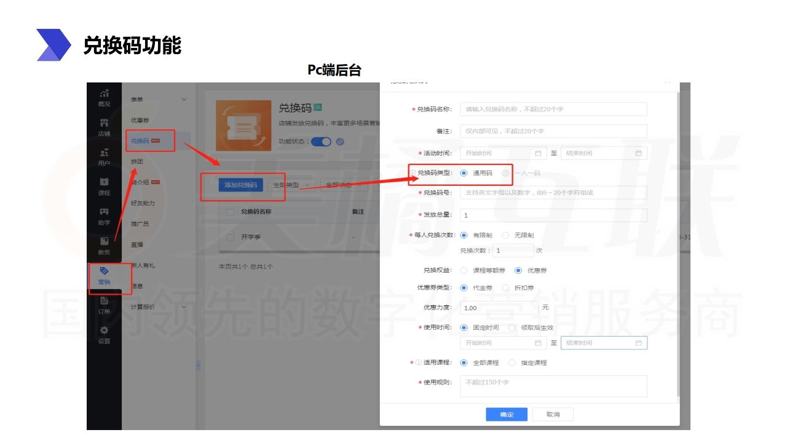Viewport: 787px width, 443px height.
Task: Click calendar icon in 活动时间 end field
Action: coord(638,153)
